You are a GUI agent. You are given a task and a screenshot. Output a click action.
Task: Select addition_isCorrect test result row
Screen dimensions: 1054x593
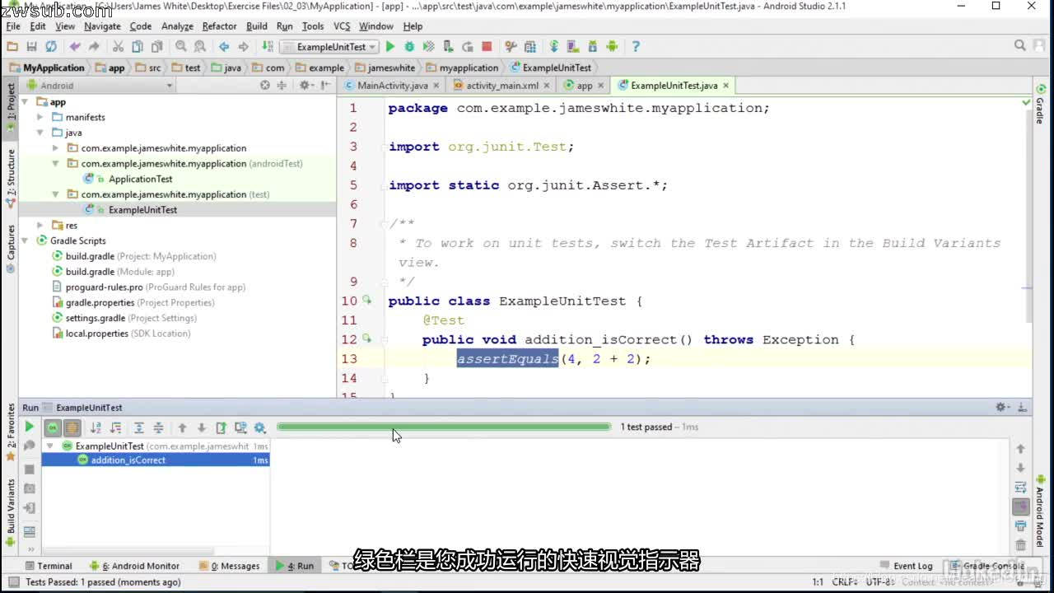(x=156, y=460)
